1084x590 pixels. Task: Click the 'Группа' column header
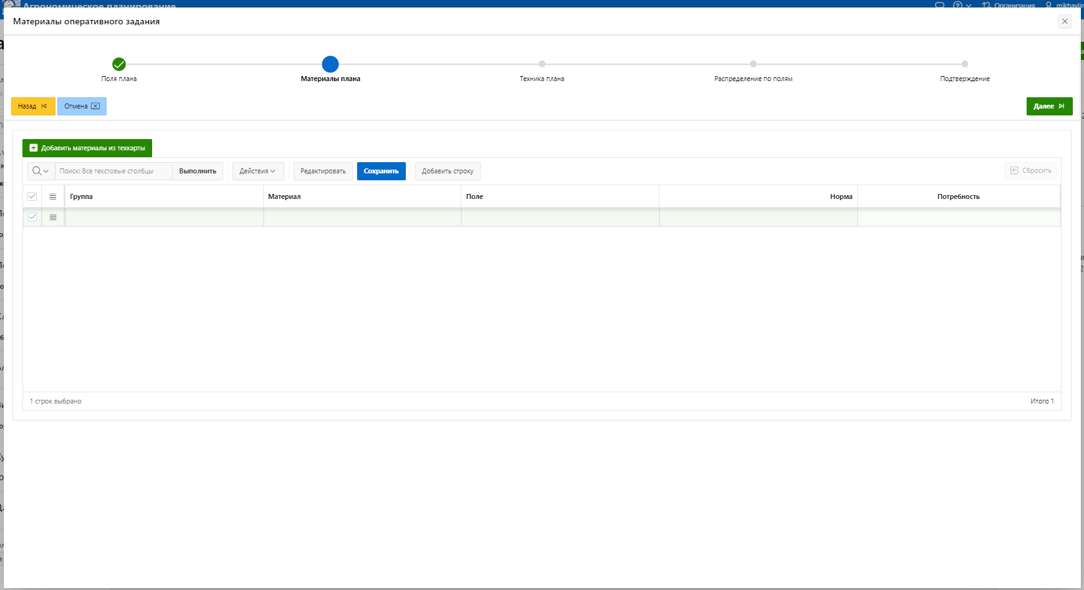[82, 196]
